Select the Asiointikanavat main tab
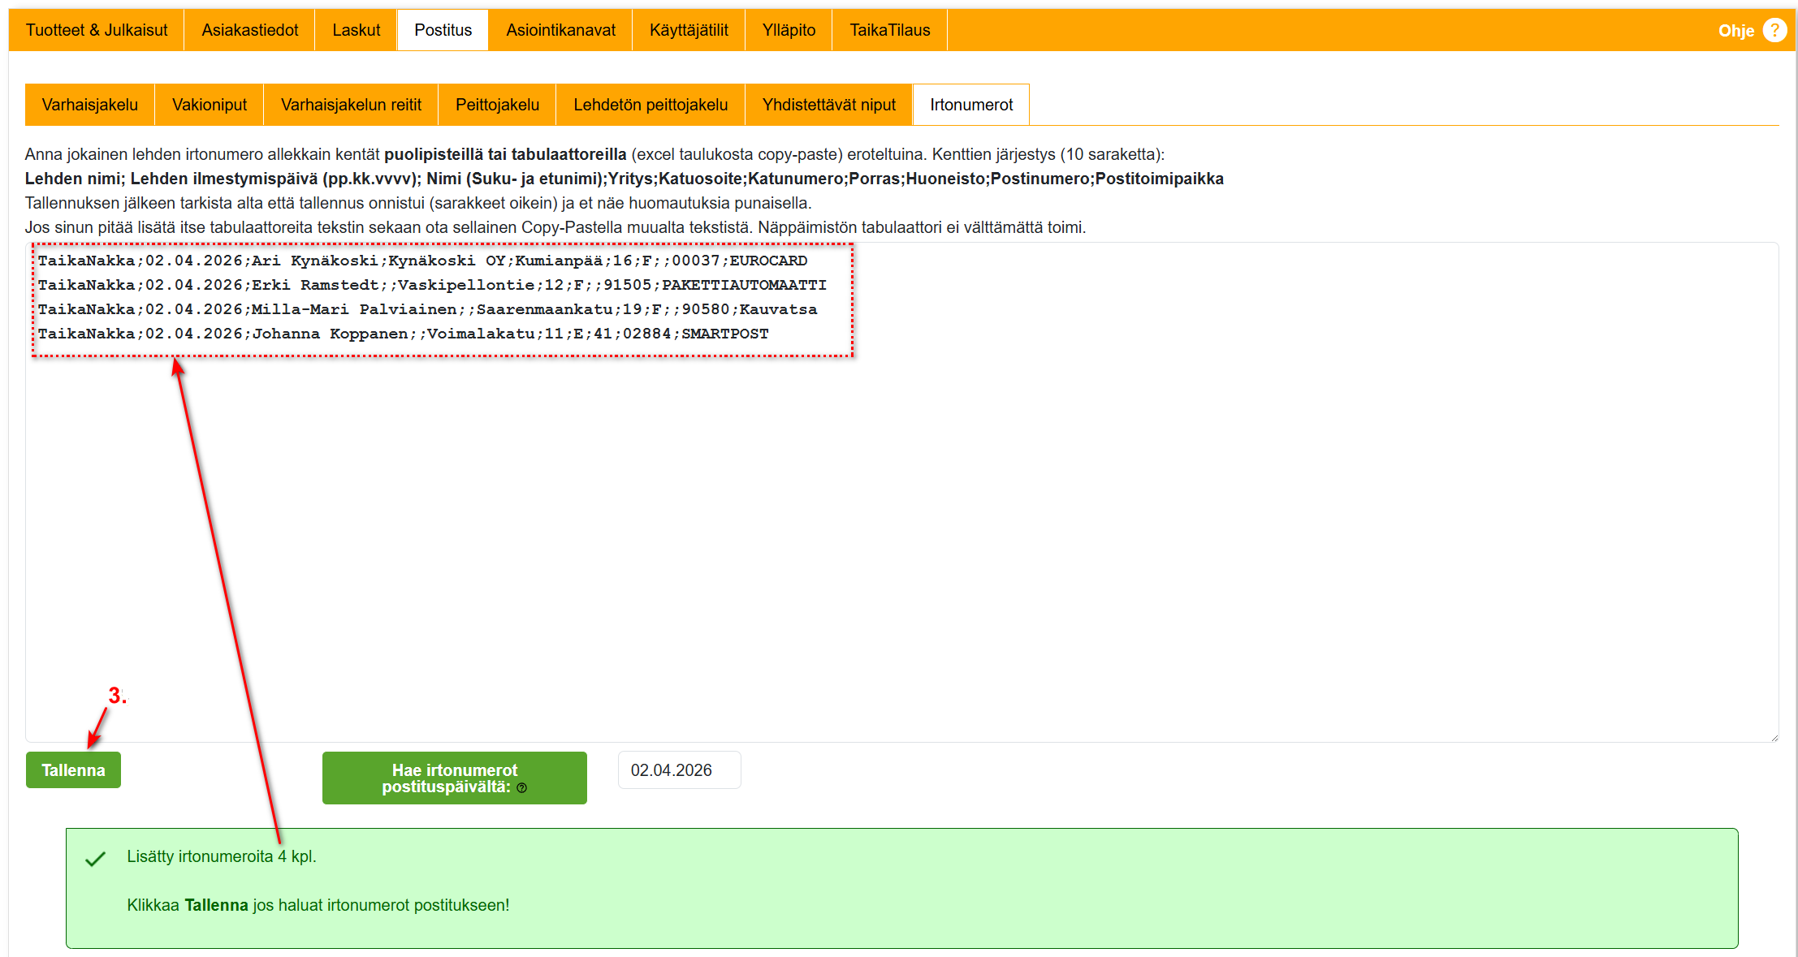Screen dimensions: 1798x957 [x=560, y=30]
